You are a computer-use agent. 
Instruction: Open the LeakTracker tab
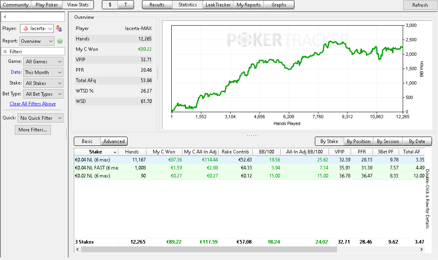click(218, 5)
